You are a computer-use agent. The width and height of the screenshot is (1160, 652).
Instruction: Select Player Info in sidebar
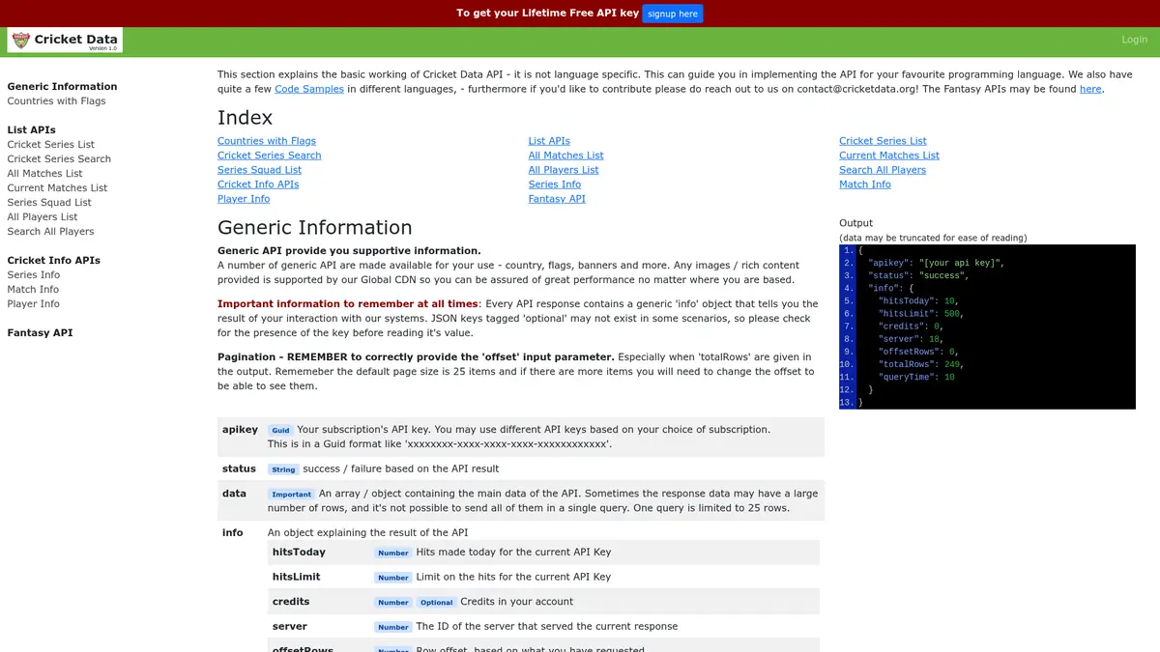point(33,304)
